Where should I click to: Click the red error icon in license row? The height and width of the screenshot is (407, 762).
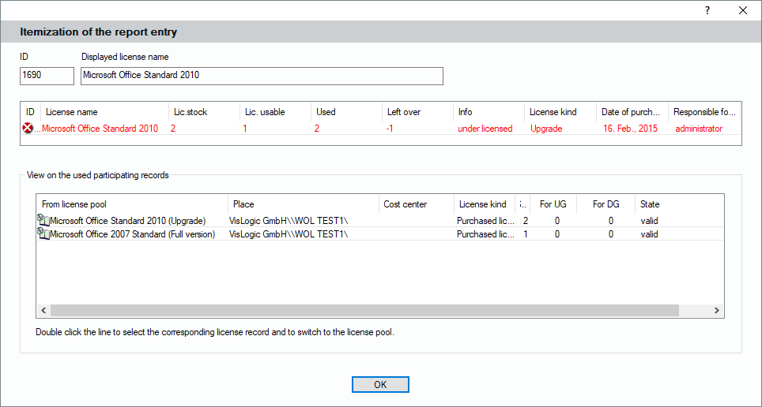pyautogui.click(x=29, y=129)
